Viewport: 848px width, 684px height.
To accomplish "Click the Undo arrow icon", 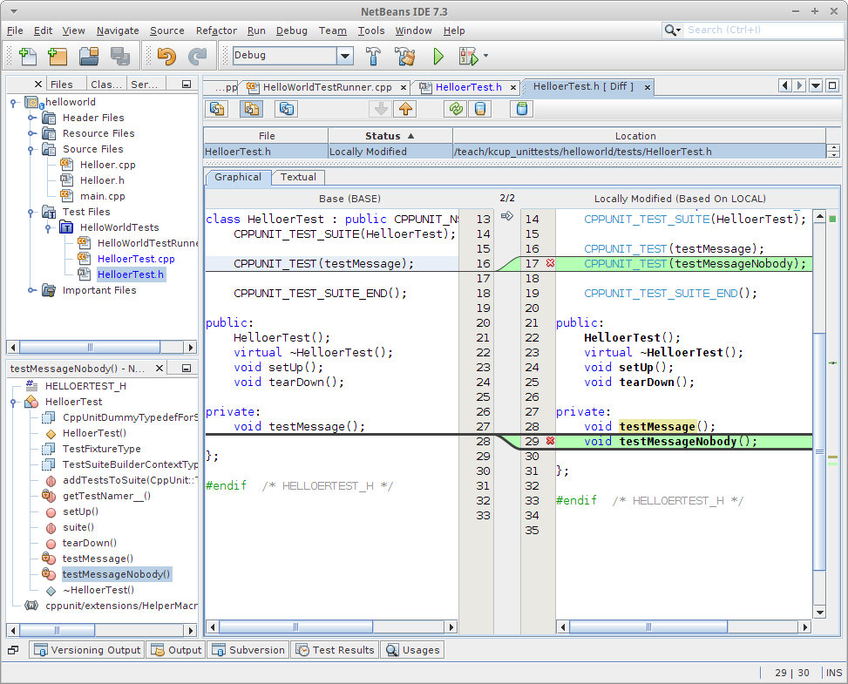I will coord(166,57).
